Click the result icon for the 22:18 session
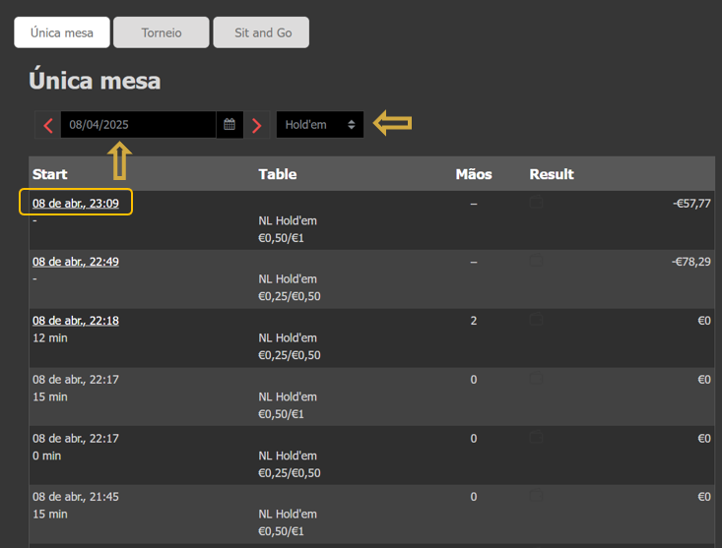This screenshot has height=548, width=722. tap(536, 320)
